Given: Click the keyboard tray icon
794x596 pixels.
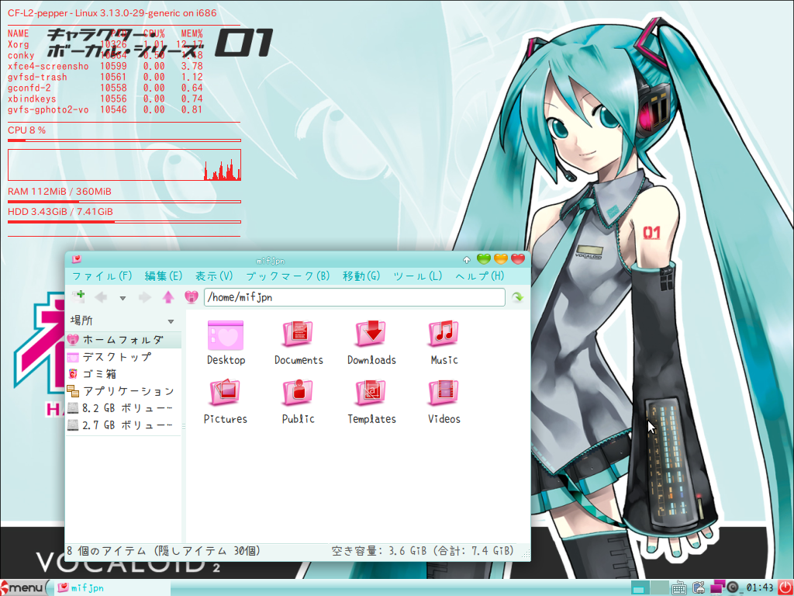Looking at the screenshot, I should pyautogui.click(x=679, y=588).
